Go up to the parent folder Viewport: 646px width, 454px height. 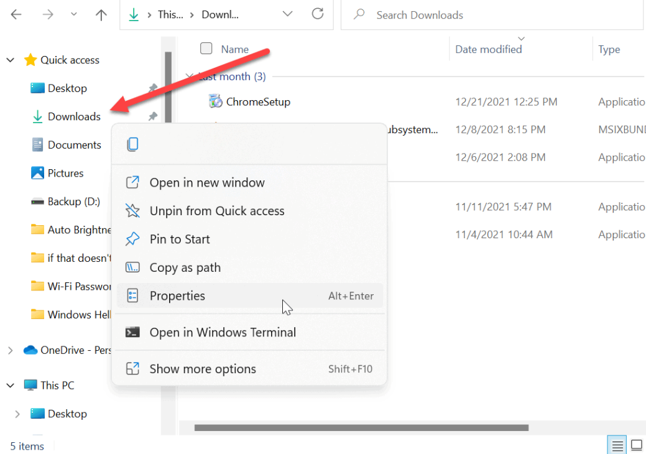[x=101, y=14]
